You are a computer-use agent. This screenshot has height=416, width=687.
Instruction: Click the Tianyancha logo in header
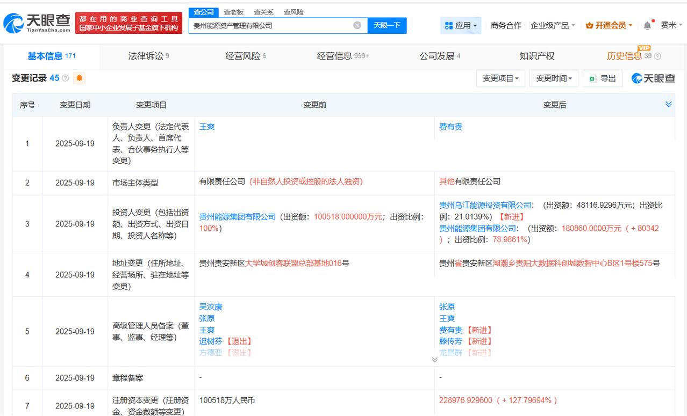(37, 23)
